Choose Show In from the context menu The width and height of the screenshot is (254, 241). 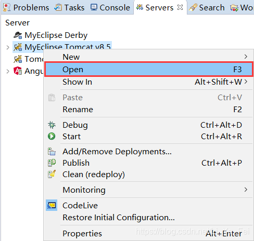tap(148, 82)
